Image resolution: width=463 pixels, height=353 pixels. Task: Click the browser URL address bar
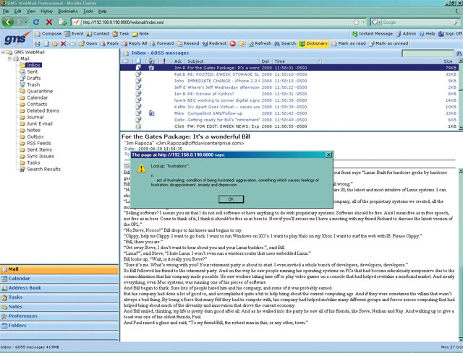tap(217, 22)
